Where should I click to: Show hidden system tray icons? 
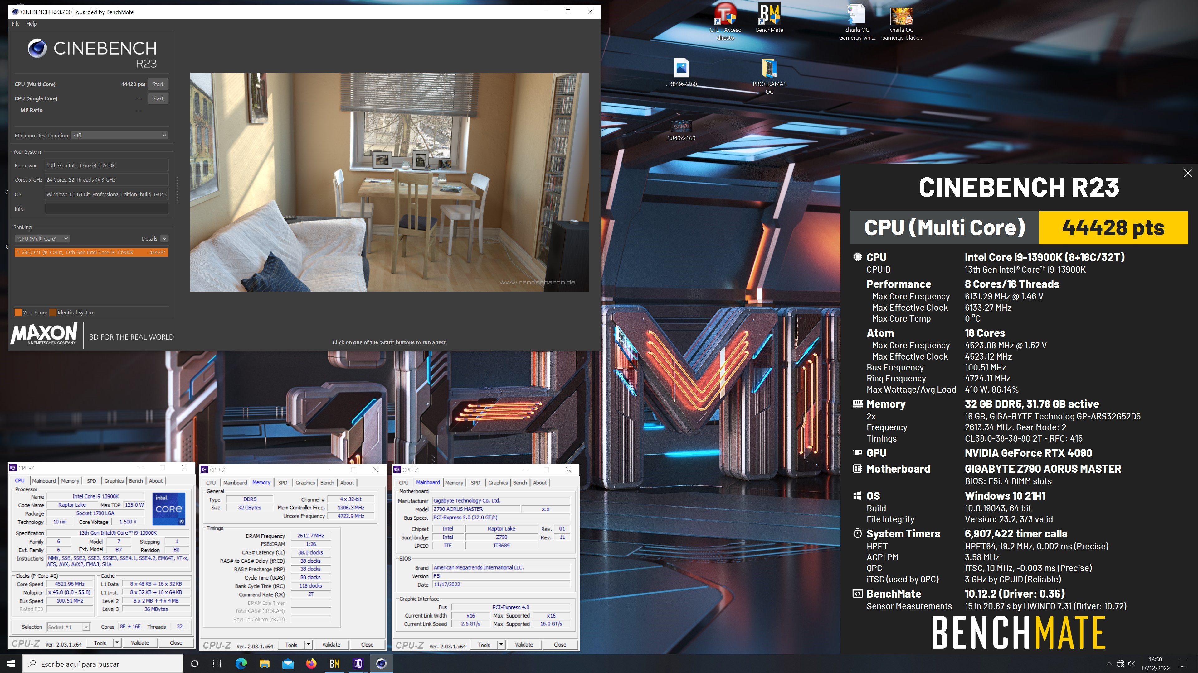(1109, 664)
